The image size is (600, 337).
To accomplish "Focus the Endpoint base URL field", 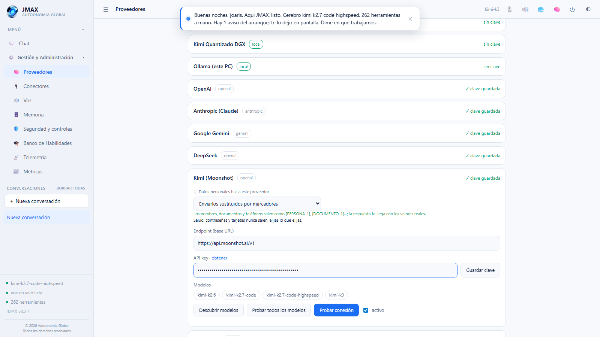I will click(347, 243).
